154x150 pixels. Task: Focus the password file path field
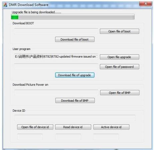pyautogui.click(x=56, y=66)
